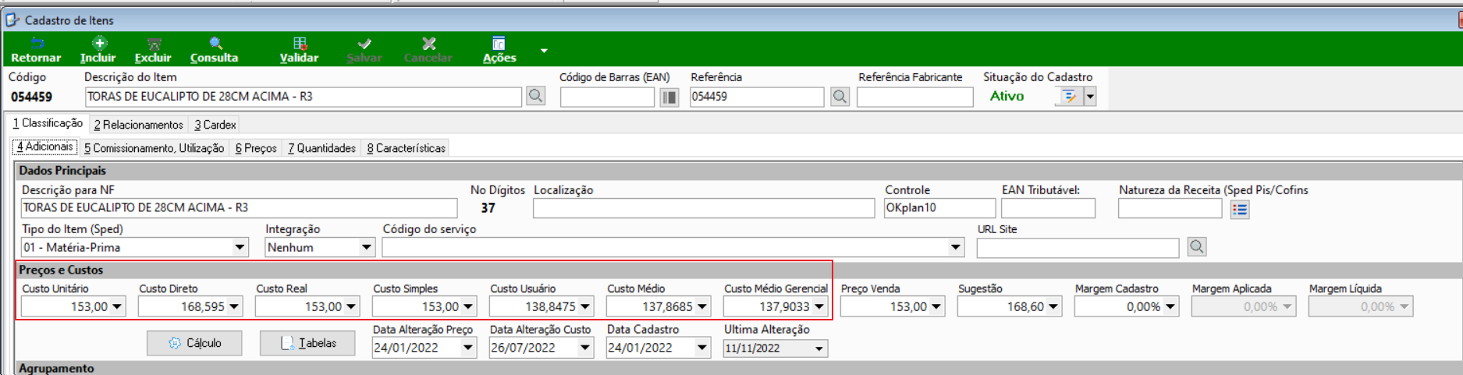Click the barcode icon beside Código de Barras

(669, 97)
